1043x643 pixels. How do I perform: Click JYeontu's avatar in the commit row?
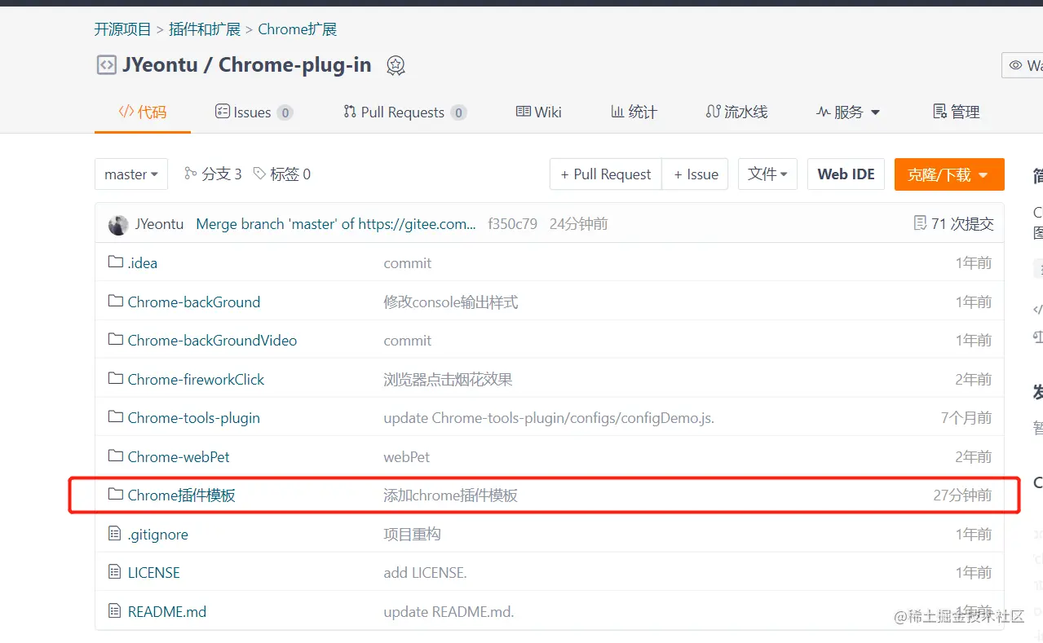point(118,224)
